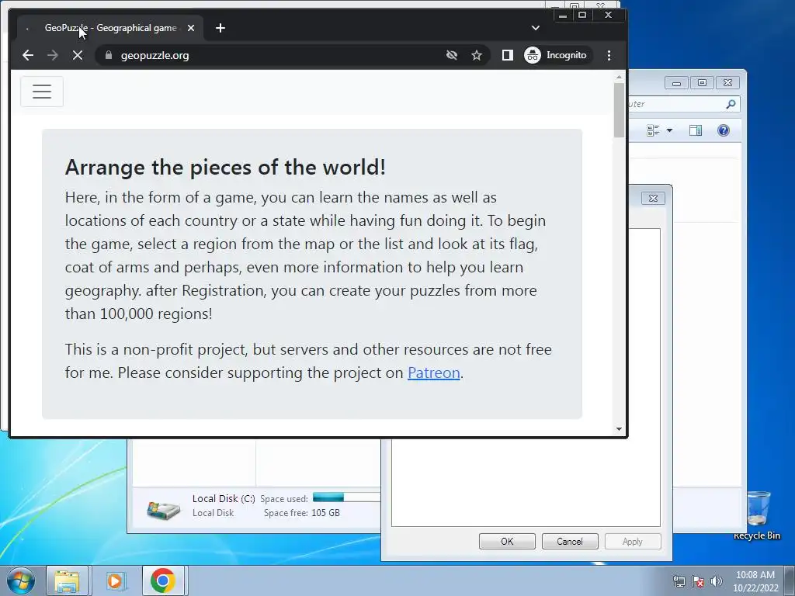Open third-party cookies blocked eye icon
The height and width of the screenshot is (596, 795).
click(x=451, y=55)
